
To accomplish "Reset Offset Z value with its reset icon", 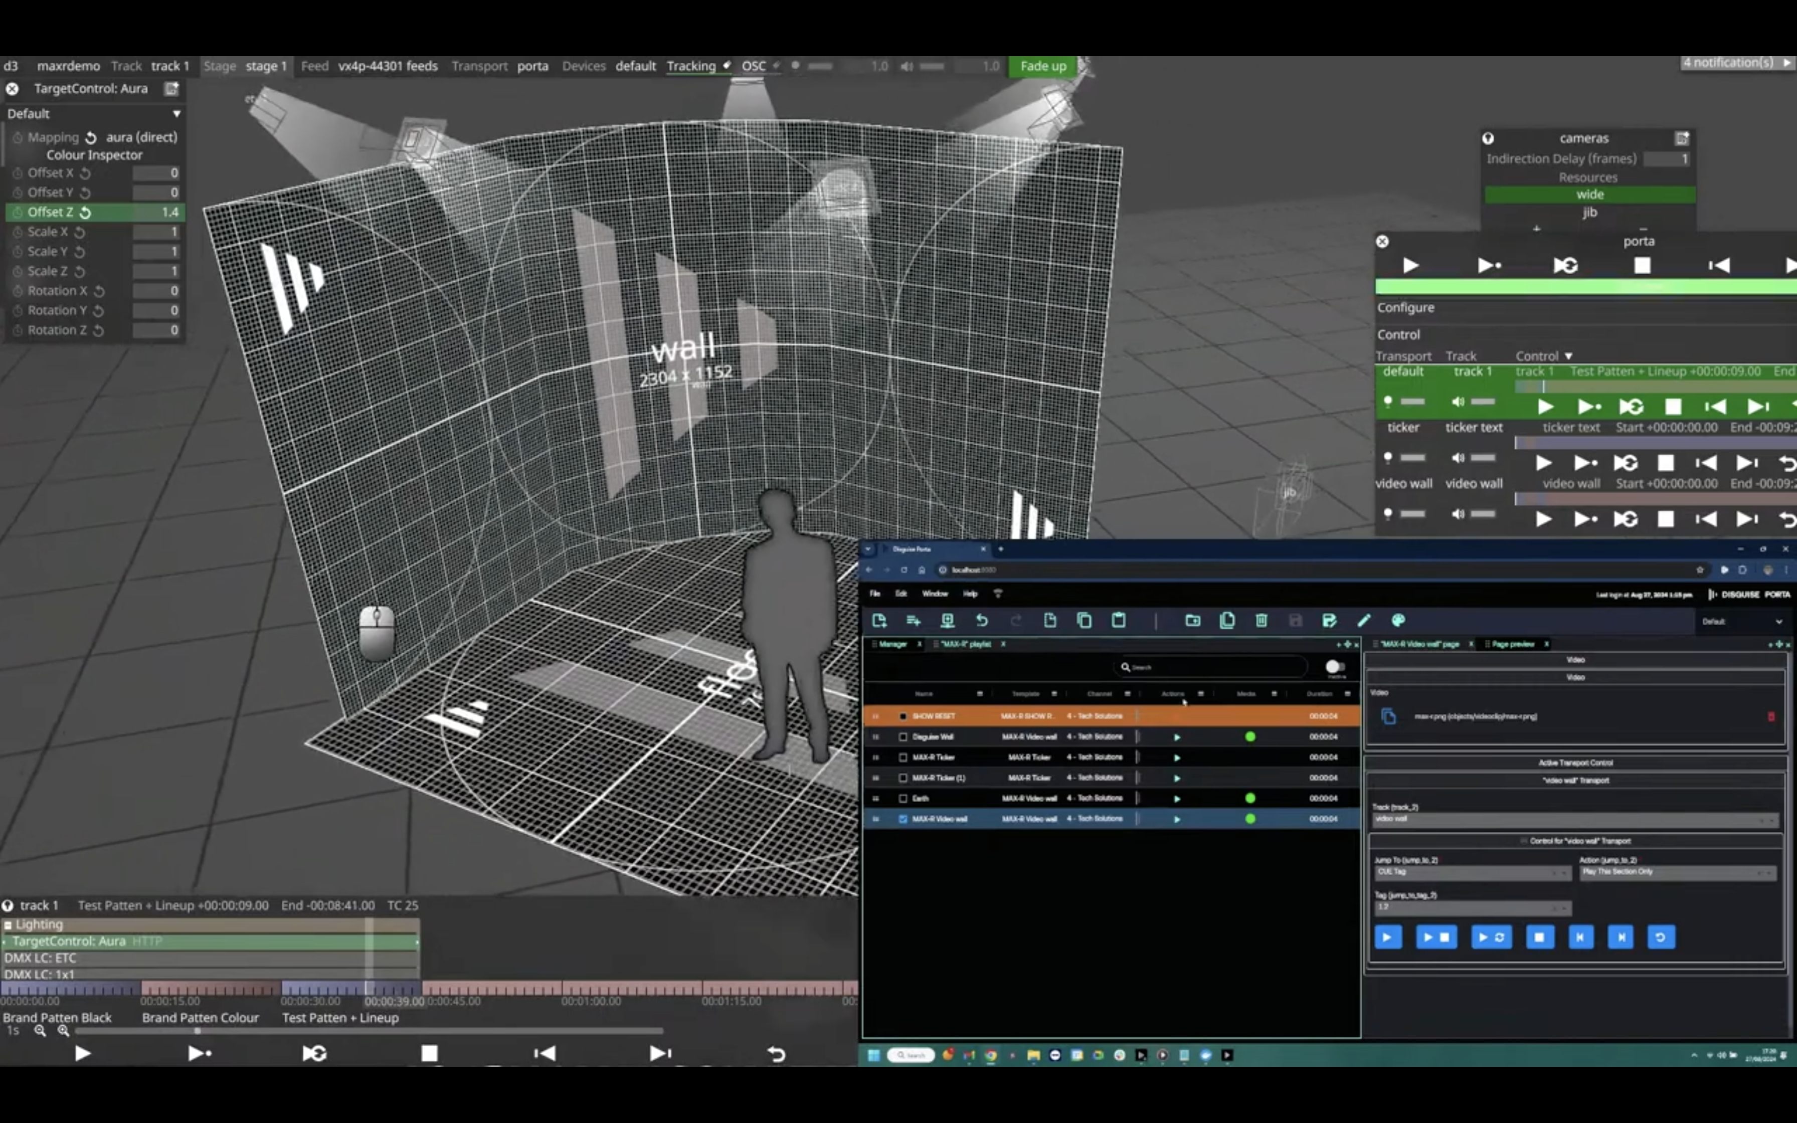I will (x=85, y=213).
